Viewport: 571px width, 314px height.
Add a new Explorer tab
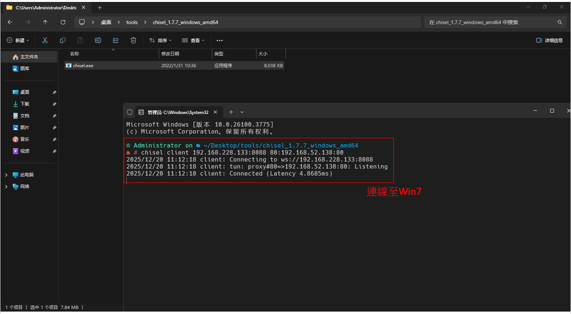[x=99, y=7]
